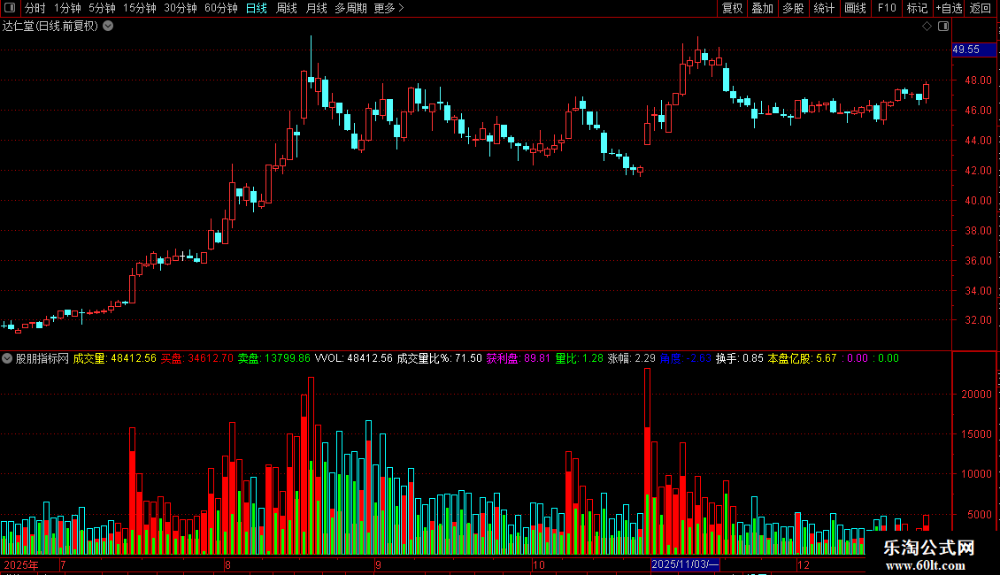The width and height of the screenshot is (1000, 575).
Task: Click the 涨幅: 2.29 readout
Action: tap(631, 358)
